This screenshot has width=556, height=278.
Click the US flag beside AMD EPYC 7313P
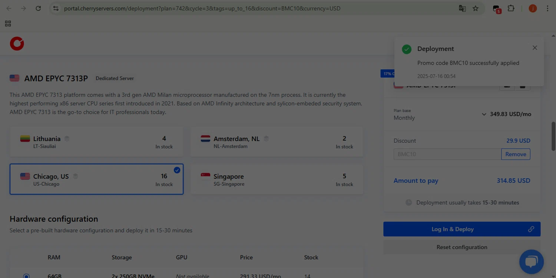click(14, 78)
